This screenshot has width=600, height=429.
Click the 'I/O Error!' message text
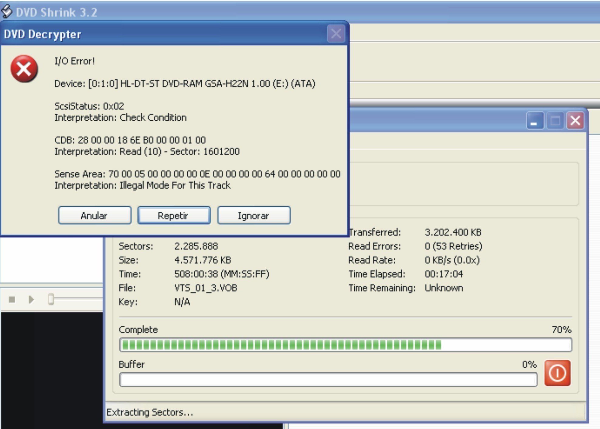tap(75, 61)
